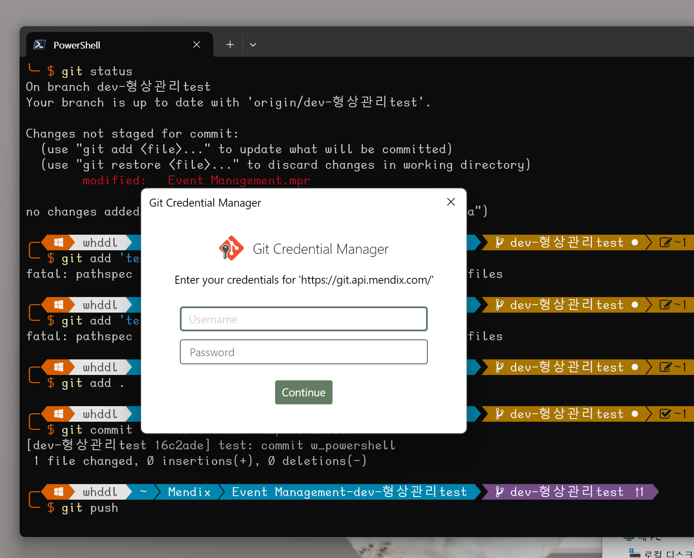Click 'Mendix' path segment in prompt
The height and width of the screenshot is (558, 694).
coord(189,492)
